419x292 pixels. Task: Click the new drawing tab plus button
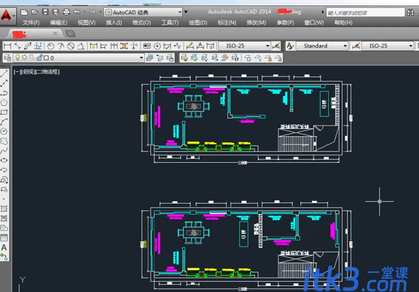pos(70,34)
